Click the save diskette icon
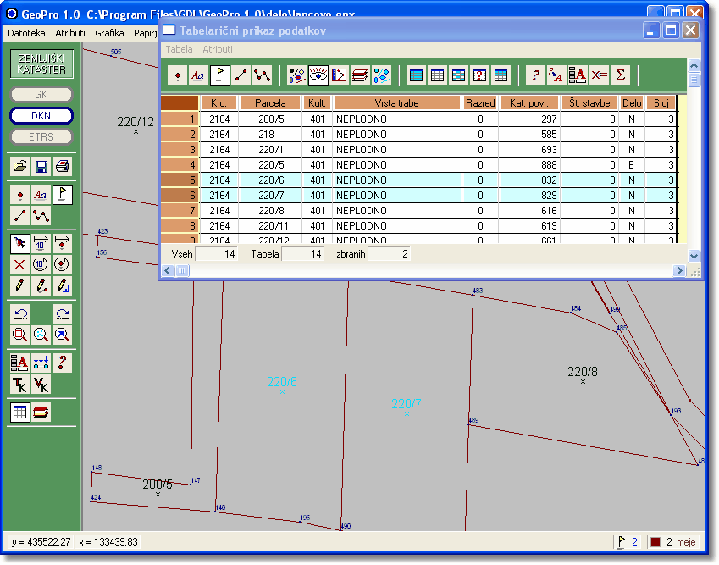 pyautogui.click(x=41, y=166)
